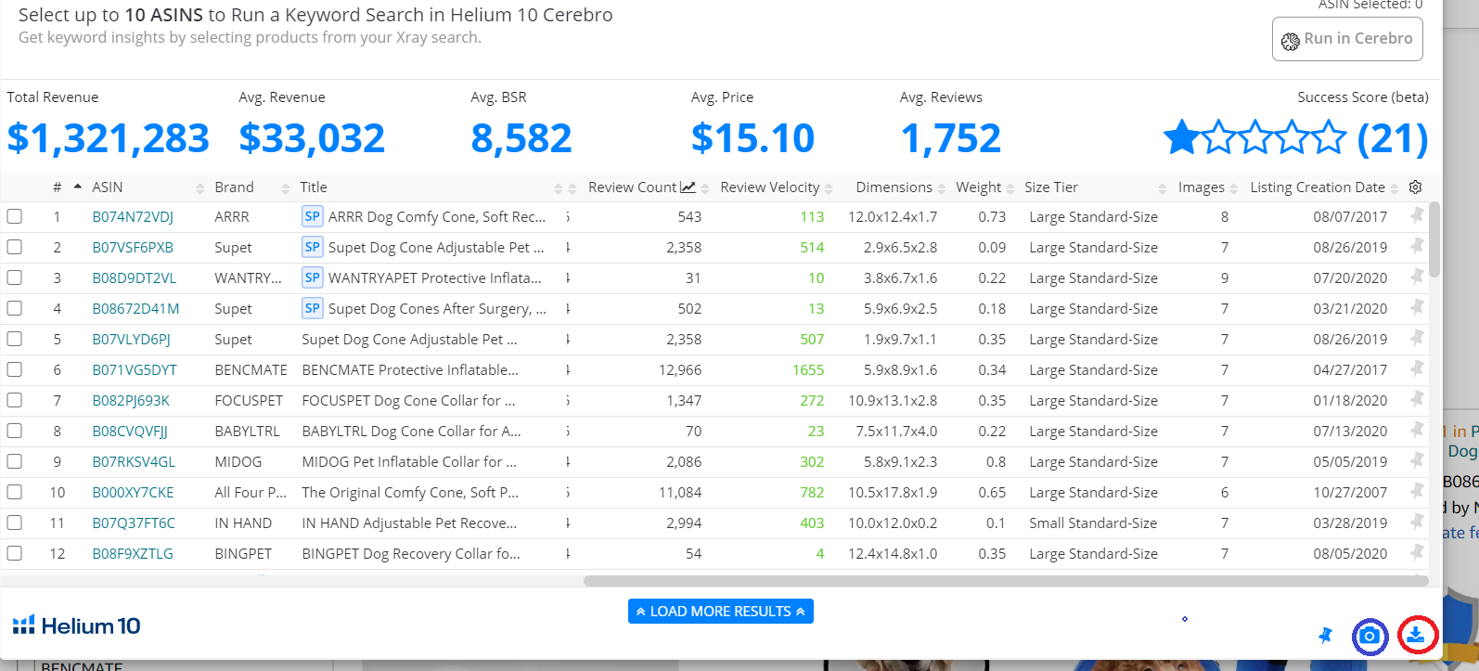The image size is (1479, 671).
Task: Click the Total Revenue value $1,321,283
Action: (109, 138)
